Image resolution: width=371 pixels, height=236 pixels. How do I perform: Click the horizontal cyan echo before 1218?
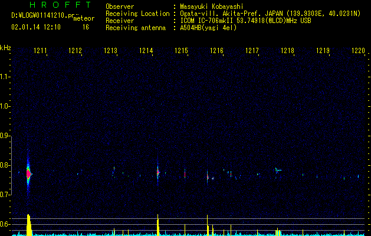click(x=278, y=170)
